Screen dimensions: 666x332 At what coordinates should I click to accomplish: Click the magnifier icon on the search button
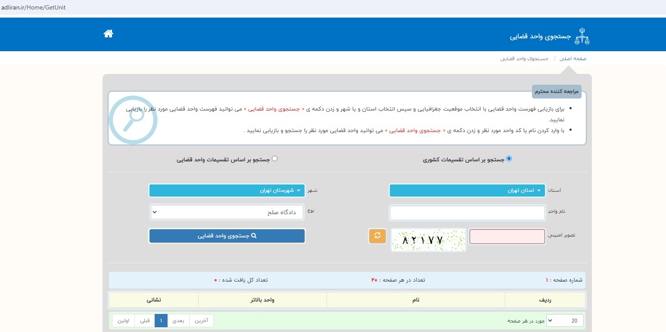(255, 236)
